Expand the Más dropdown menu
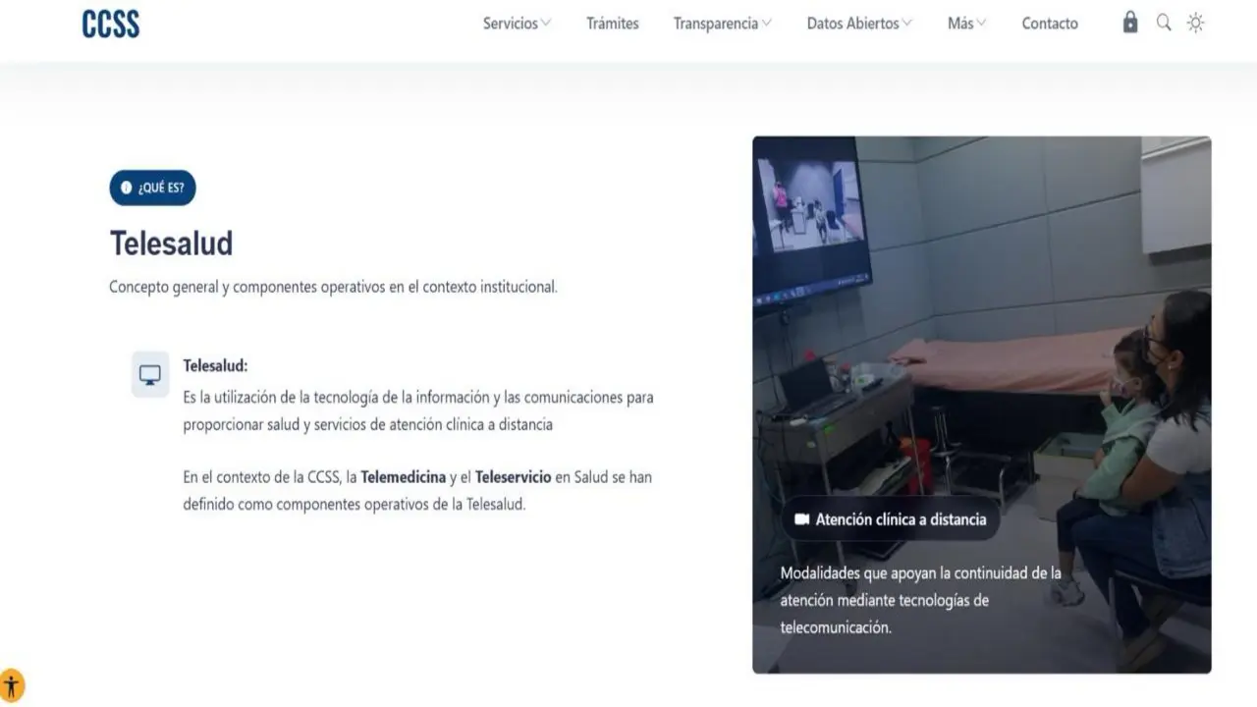Image resolution: width=1257 pixels, height=707 pixels. pos(966,24)
